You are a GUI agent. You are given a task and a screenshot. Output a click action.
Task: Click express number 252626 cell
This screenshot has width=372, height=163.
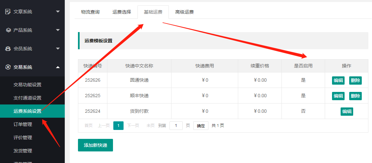[93, 80]
